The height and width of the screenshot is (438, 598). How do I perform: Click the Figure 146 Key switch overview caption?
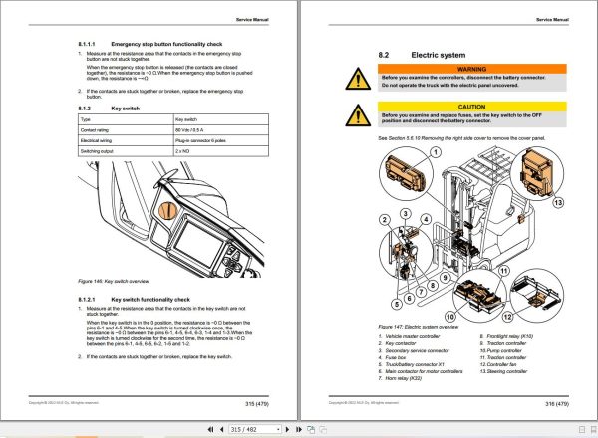(x=114, y=281)
